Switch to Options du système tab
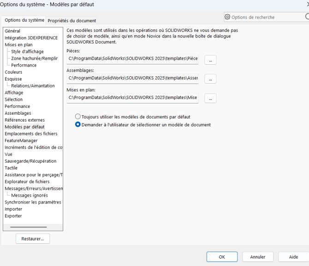Viewport: 309px width, 266px height. [24, 20]
